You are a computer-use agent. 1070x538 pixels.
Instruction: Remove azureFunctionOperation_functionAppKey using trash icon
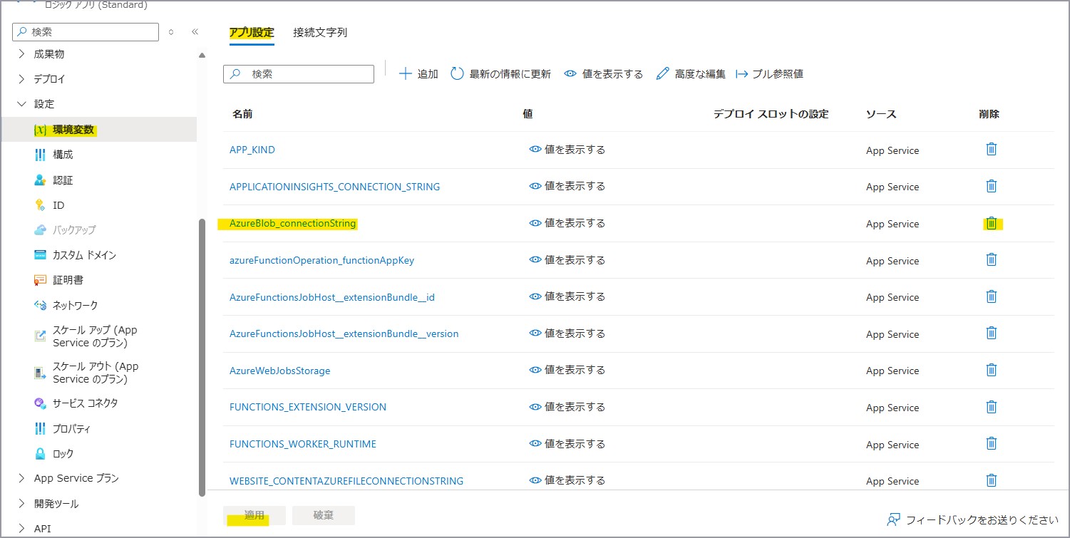pos(991,259)
